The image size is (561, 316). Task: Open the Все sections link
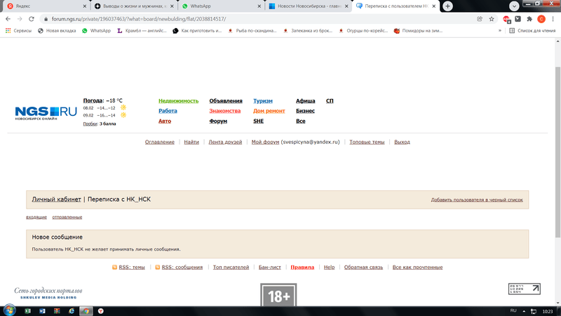[301, 121]
